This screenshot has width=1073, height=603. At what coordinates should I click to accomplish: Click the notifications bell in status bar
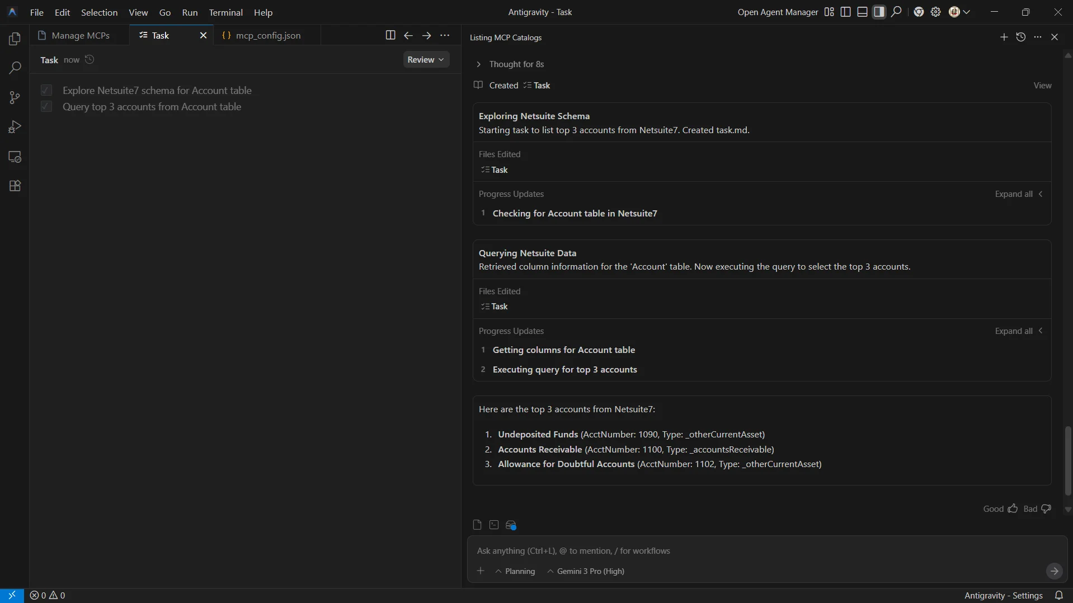coord(1058,595)
